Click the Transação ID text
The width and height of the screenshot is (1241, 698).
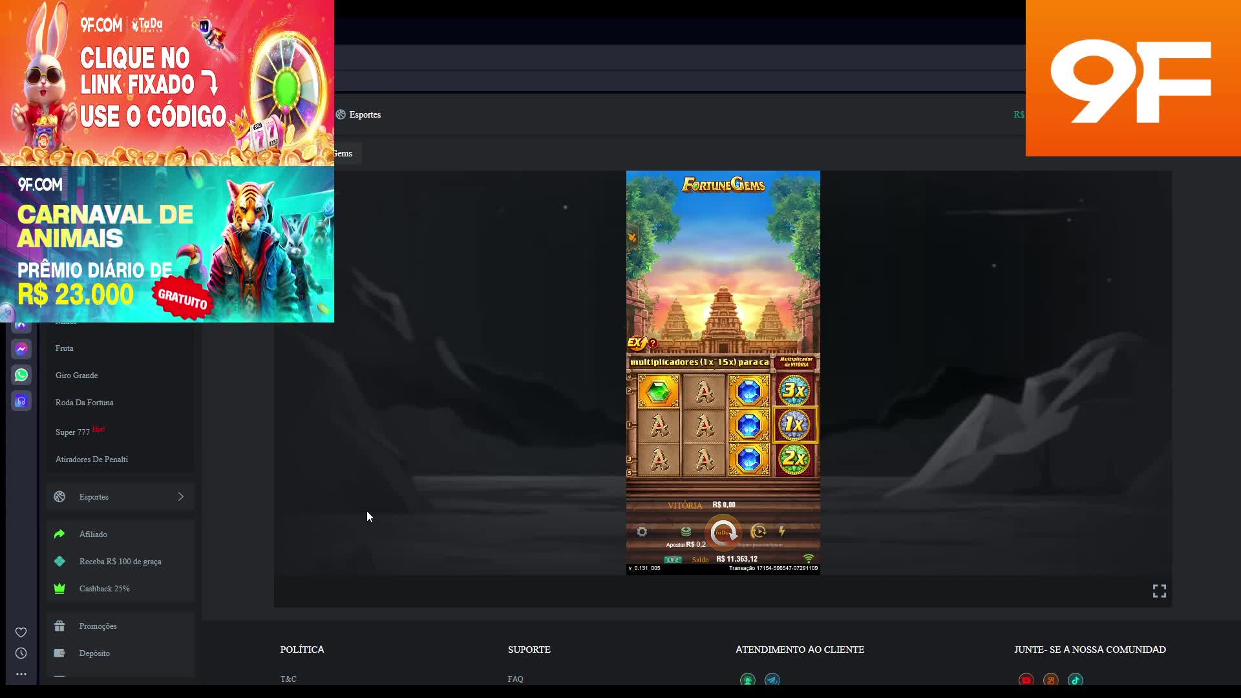pos(774,568)
